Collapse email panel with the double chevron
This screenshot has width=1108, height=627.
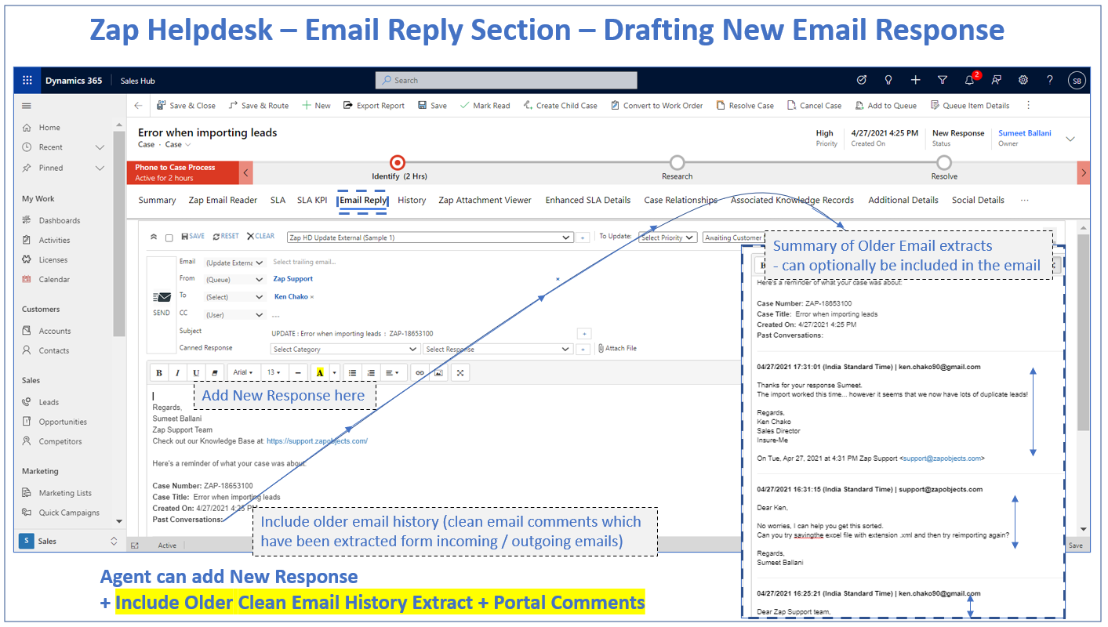(154, 237)
